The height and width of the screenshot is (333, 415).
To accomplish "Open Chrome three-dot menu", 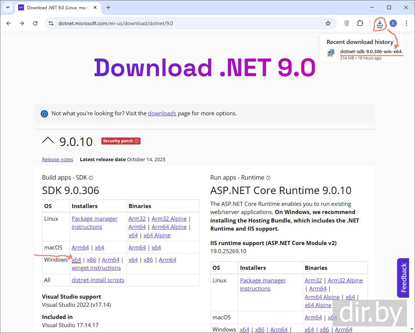I will click(x=406, y=23).
